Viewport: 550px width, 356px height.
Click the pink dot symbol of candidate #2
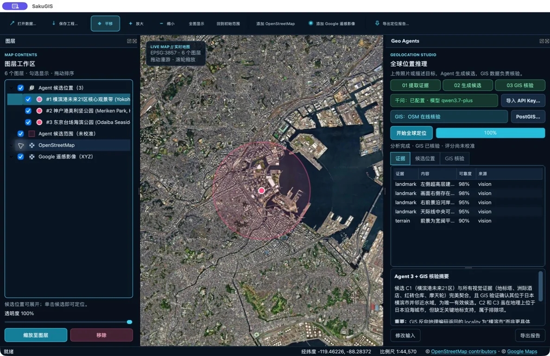point(39,111)
